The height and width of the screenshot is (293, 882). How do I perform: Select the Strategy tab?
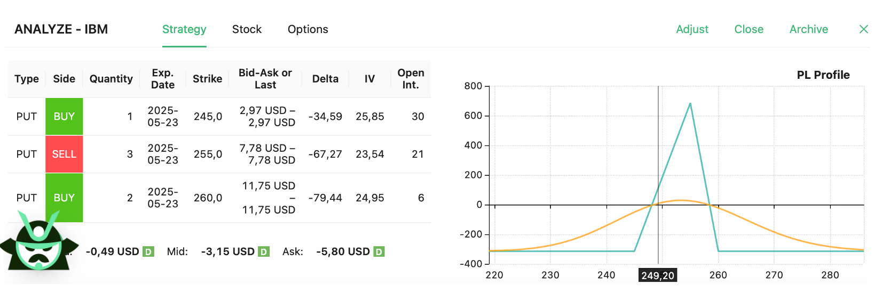tap(184, 29)
